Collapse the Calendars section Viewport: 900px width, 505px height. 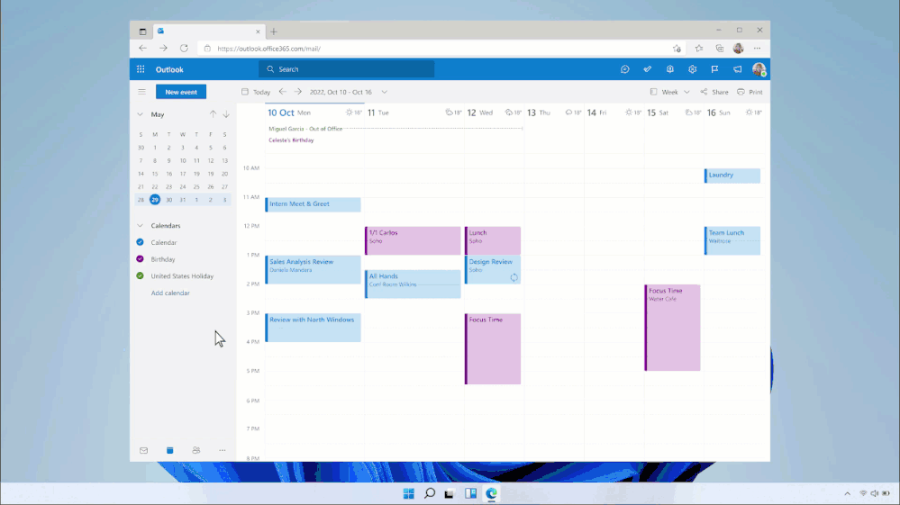pos(141,226)
